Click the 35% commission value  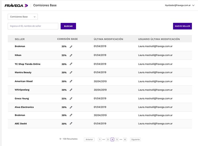point(64,46)
